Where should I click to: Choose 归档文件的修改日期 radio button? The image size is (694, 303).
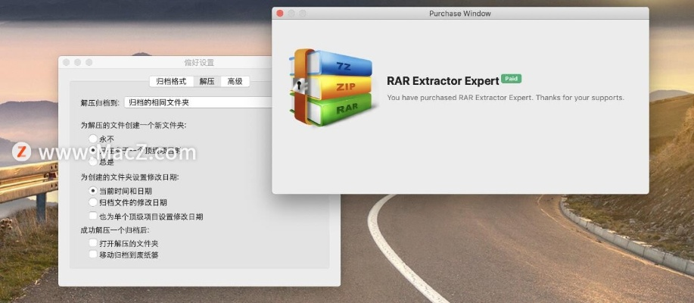click(93, 202)
